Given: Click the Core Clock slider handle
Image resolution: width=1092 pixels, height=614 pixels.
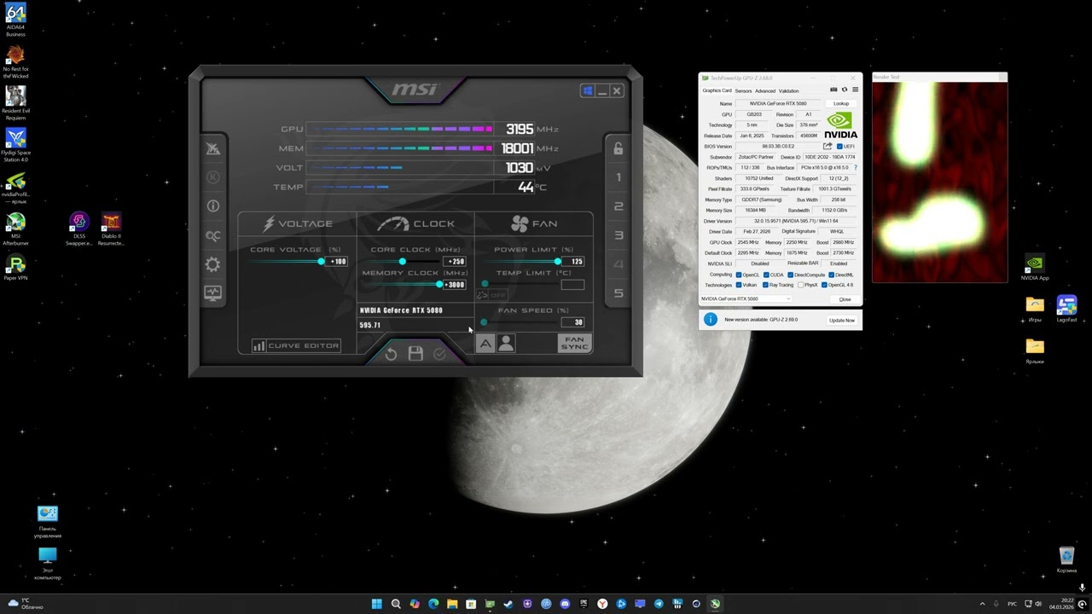Looking at the screenshot, I should coord(402,262).
